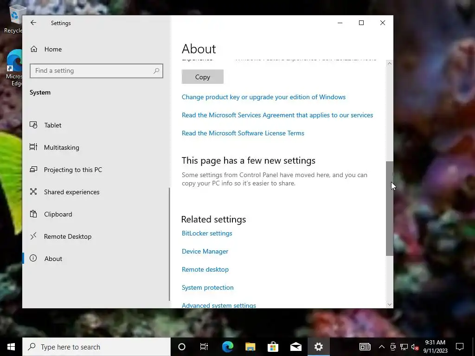Minimize the Settings window
The image size is (475, 356).
point(340,23)
